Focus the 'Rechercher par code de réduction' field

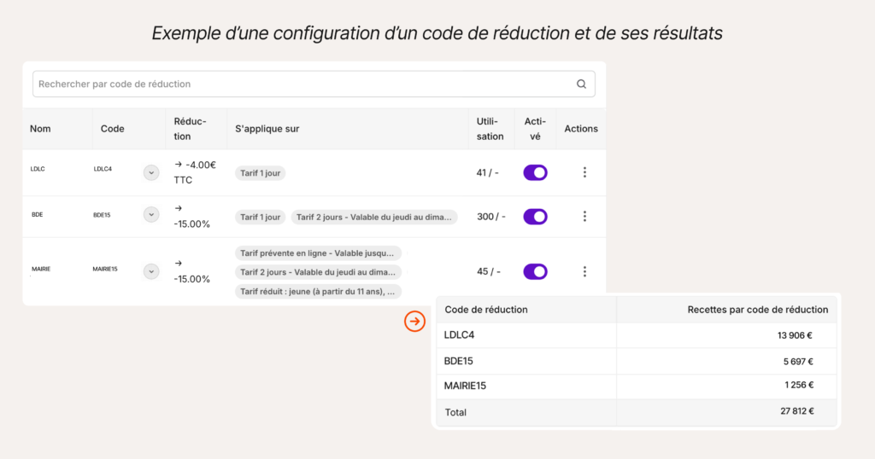(314, 84)
